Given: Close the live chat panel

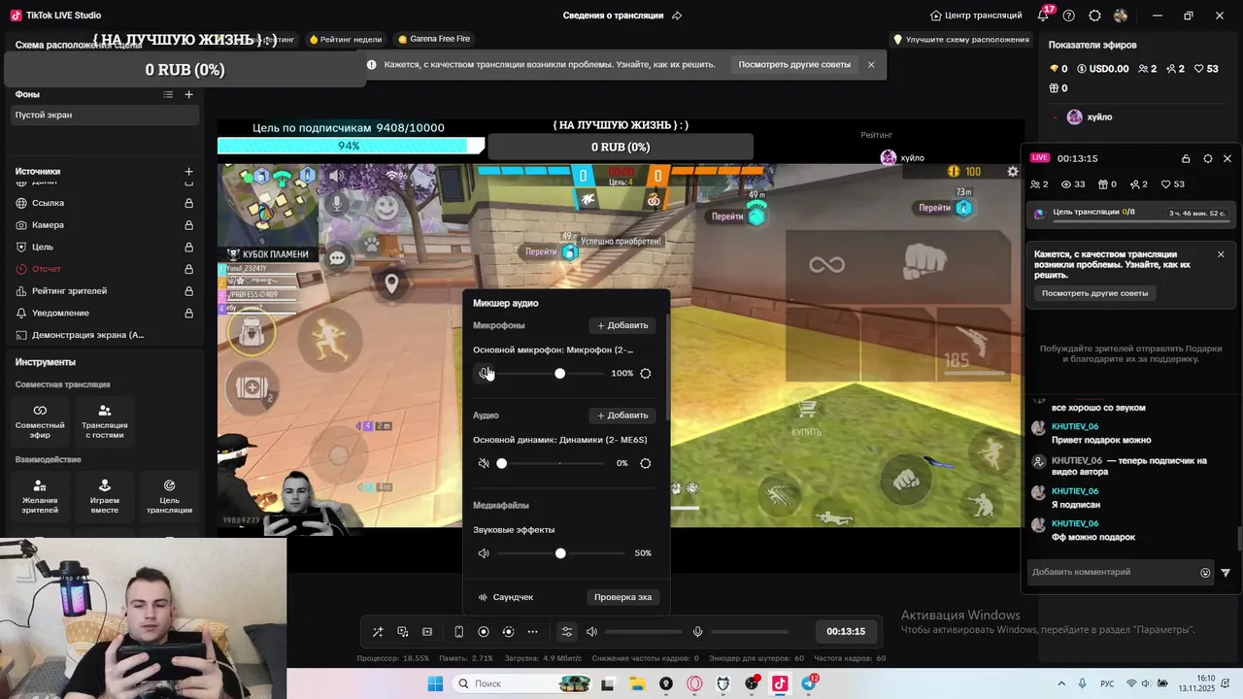Looking at the screenshot, I should click(x=1227, y=158).
